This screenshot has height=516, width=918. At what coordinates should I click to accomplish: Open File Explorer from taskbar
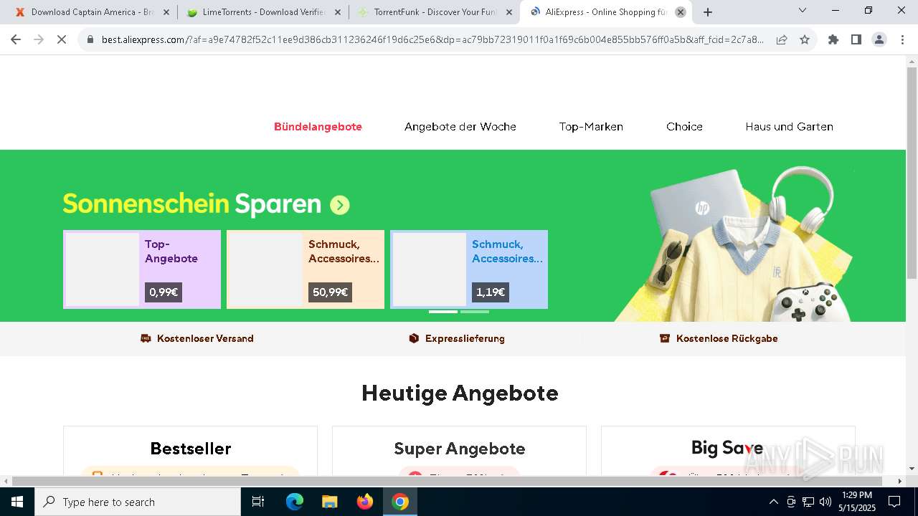click(330, 502)
